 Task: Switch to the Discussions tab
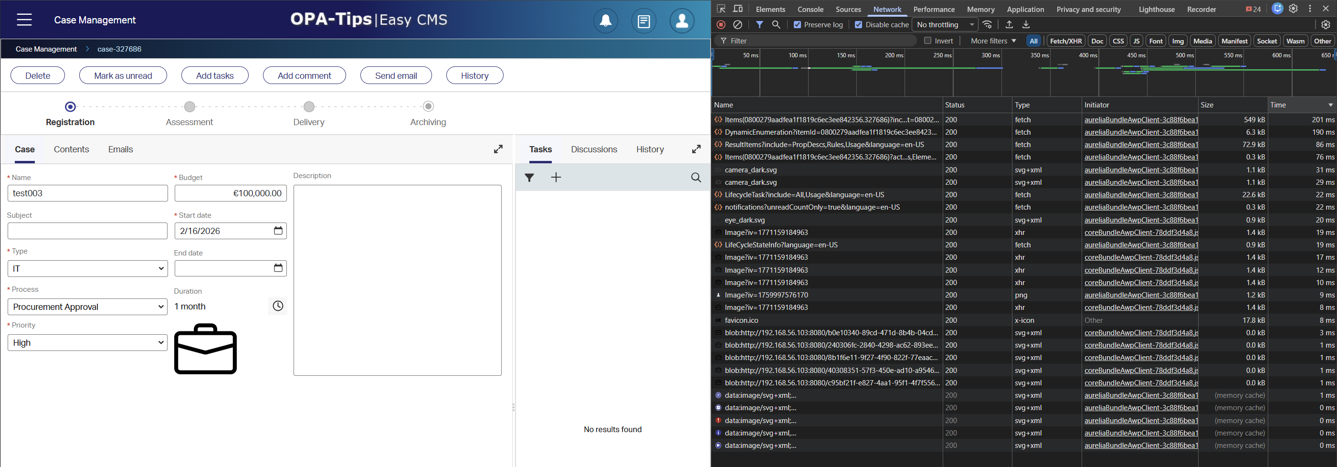(x=594, y=149)
